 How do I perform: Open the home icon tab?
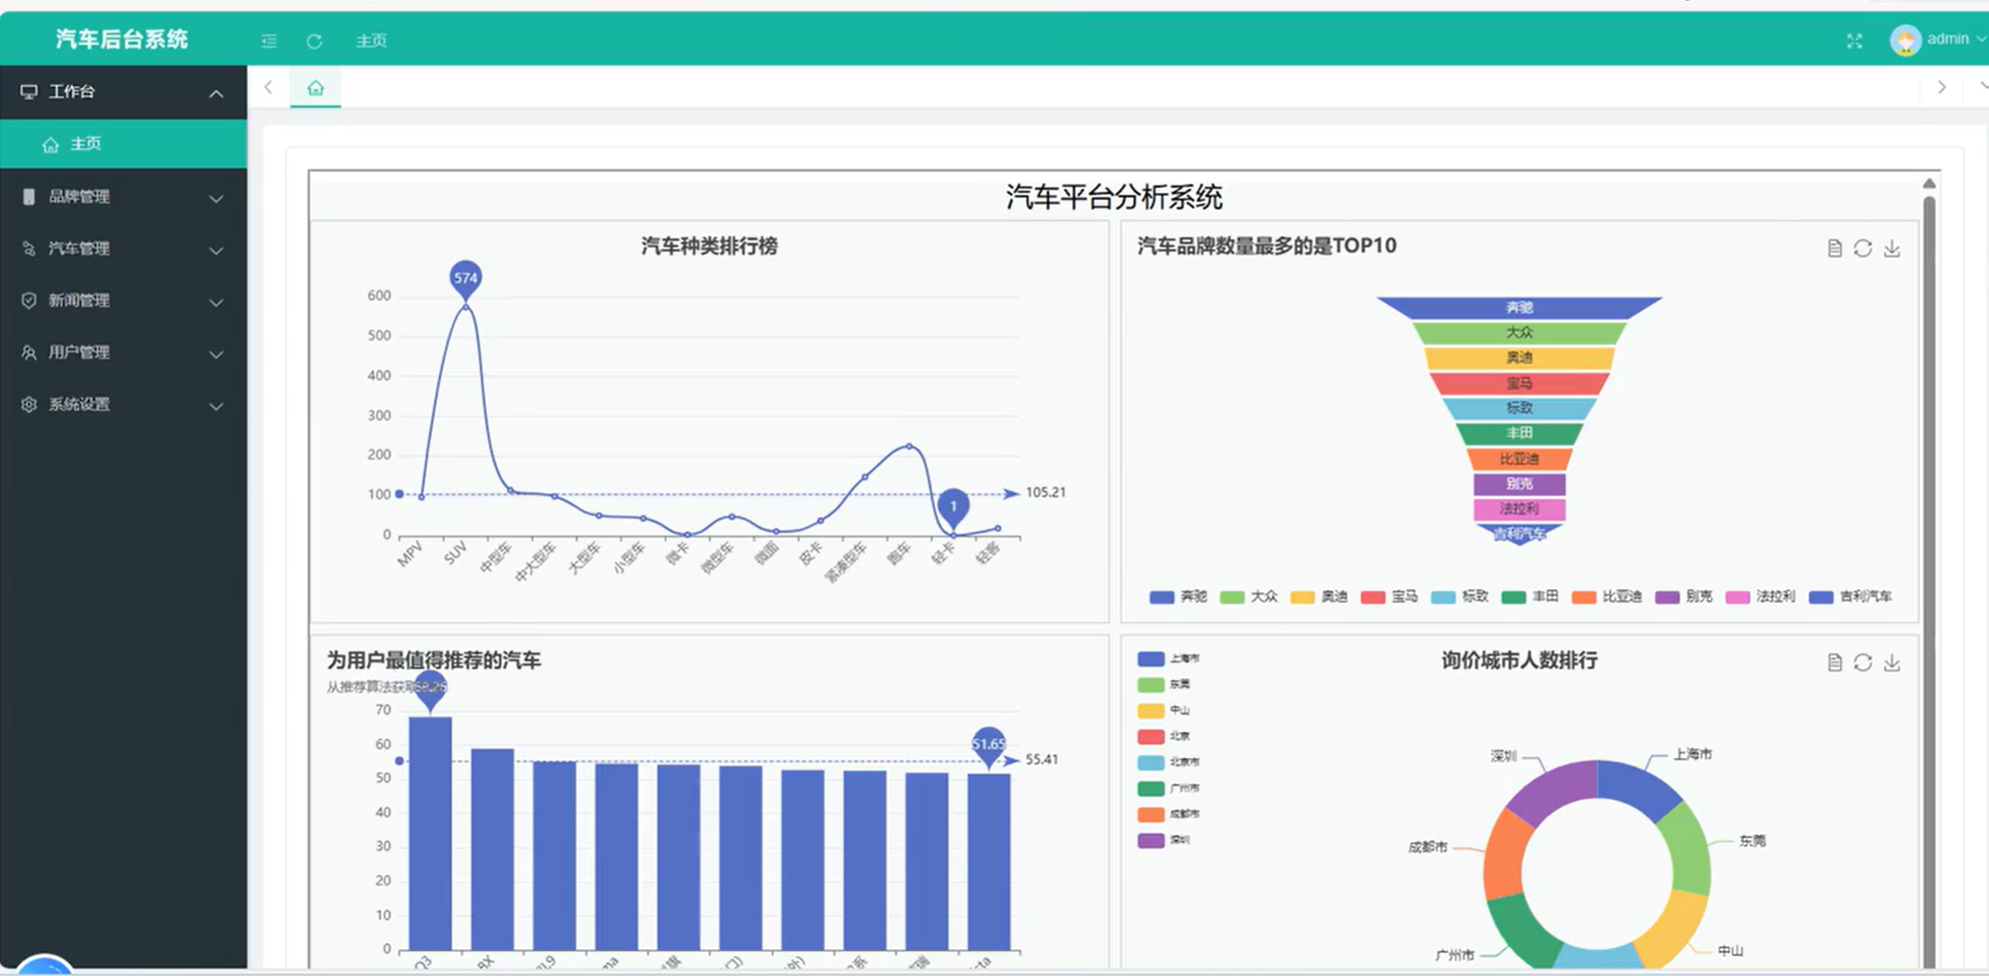point(315,88)
